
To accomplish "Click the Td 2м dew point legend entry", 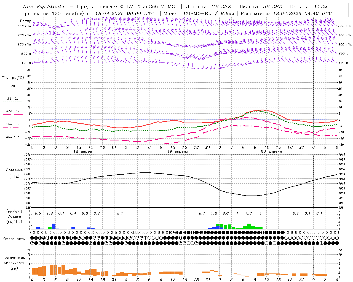I will pos(13,99).
